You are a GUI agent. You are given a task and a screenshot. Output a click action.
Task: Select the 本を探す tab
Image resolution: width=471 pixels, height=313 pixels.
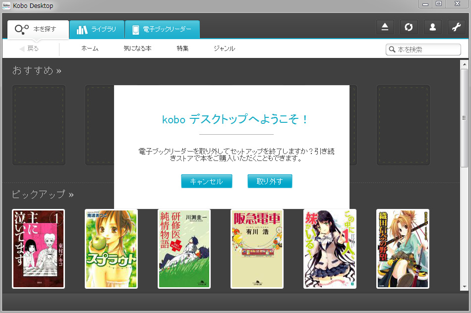coord(38,30)
